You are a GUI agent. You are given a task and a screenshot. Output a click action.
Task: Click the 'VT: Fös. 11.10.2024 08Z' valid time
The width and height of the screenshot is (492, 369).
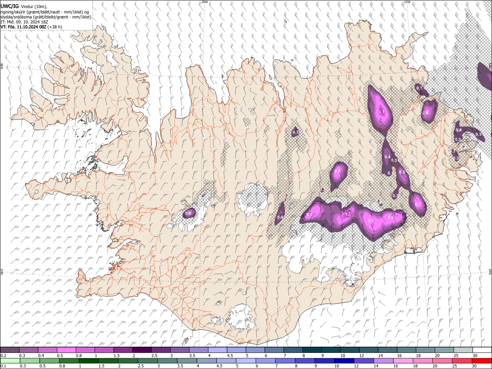point(24,27)
